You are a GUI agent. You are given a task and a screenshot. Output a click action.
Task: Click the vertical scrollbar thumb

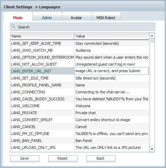click(x=152, y=41)
